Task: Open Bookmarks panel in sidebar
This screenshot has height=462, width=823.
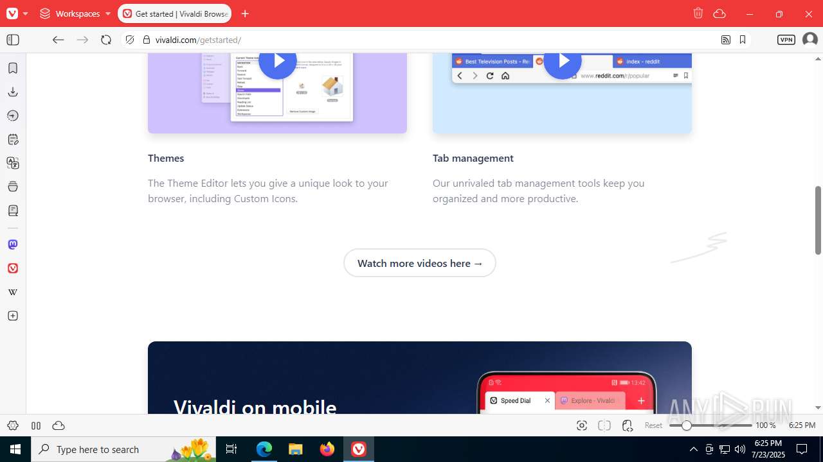Action: click(13, 68)
